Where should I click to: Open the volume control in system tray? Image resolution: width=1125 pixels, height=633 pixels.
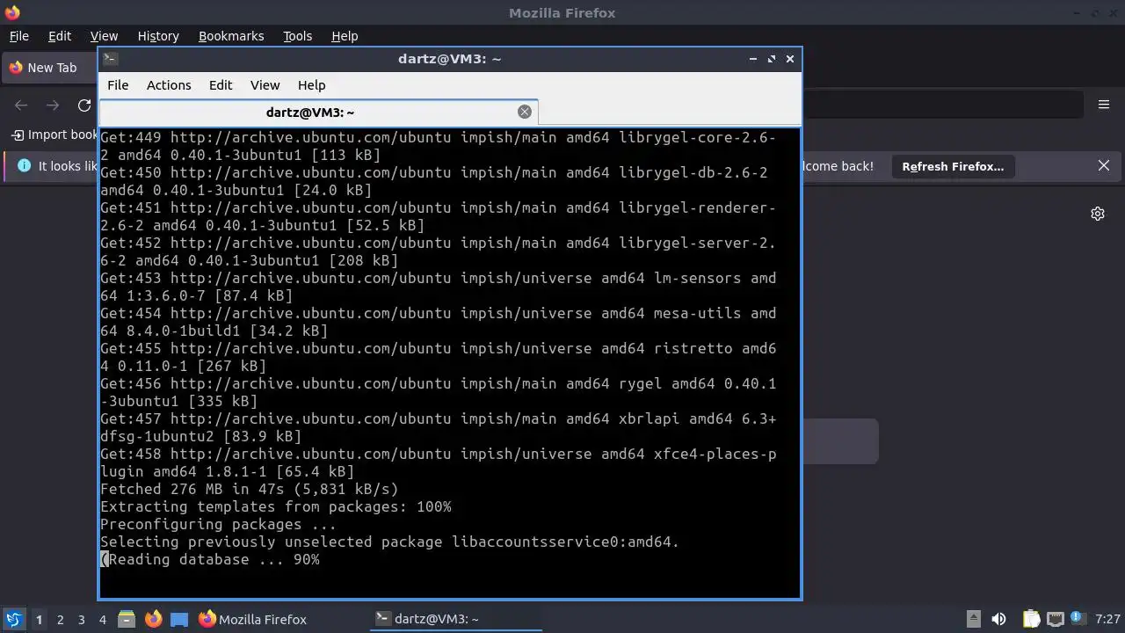998,619
